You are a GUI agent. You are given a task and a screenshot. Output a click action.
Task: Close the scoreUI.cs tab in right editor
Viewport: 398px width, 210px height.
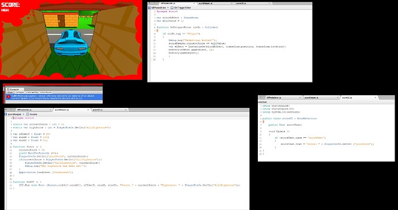(376, 97)
